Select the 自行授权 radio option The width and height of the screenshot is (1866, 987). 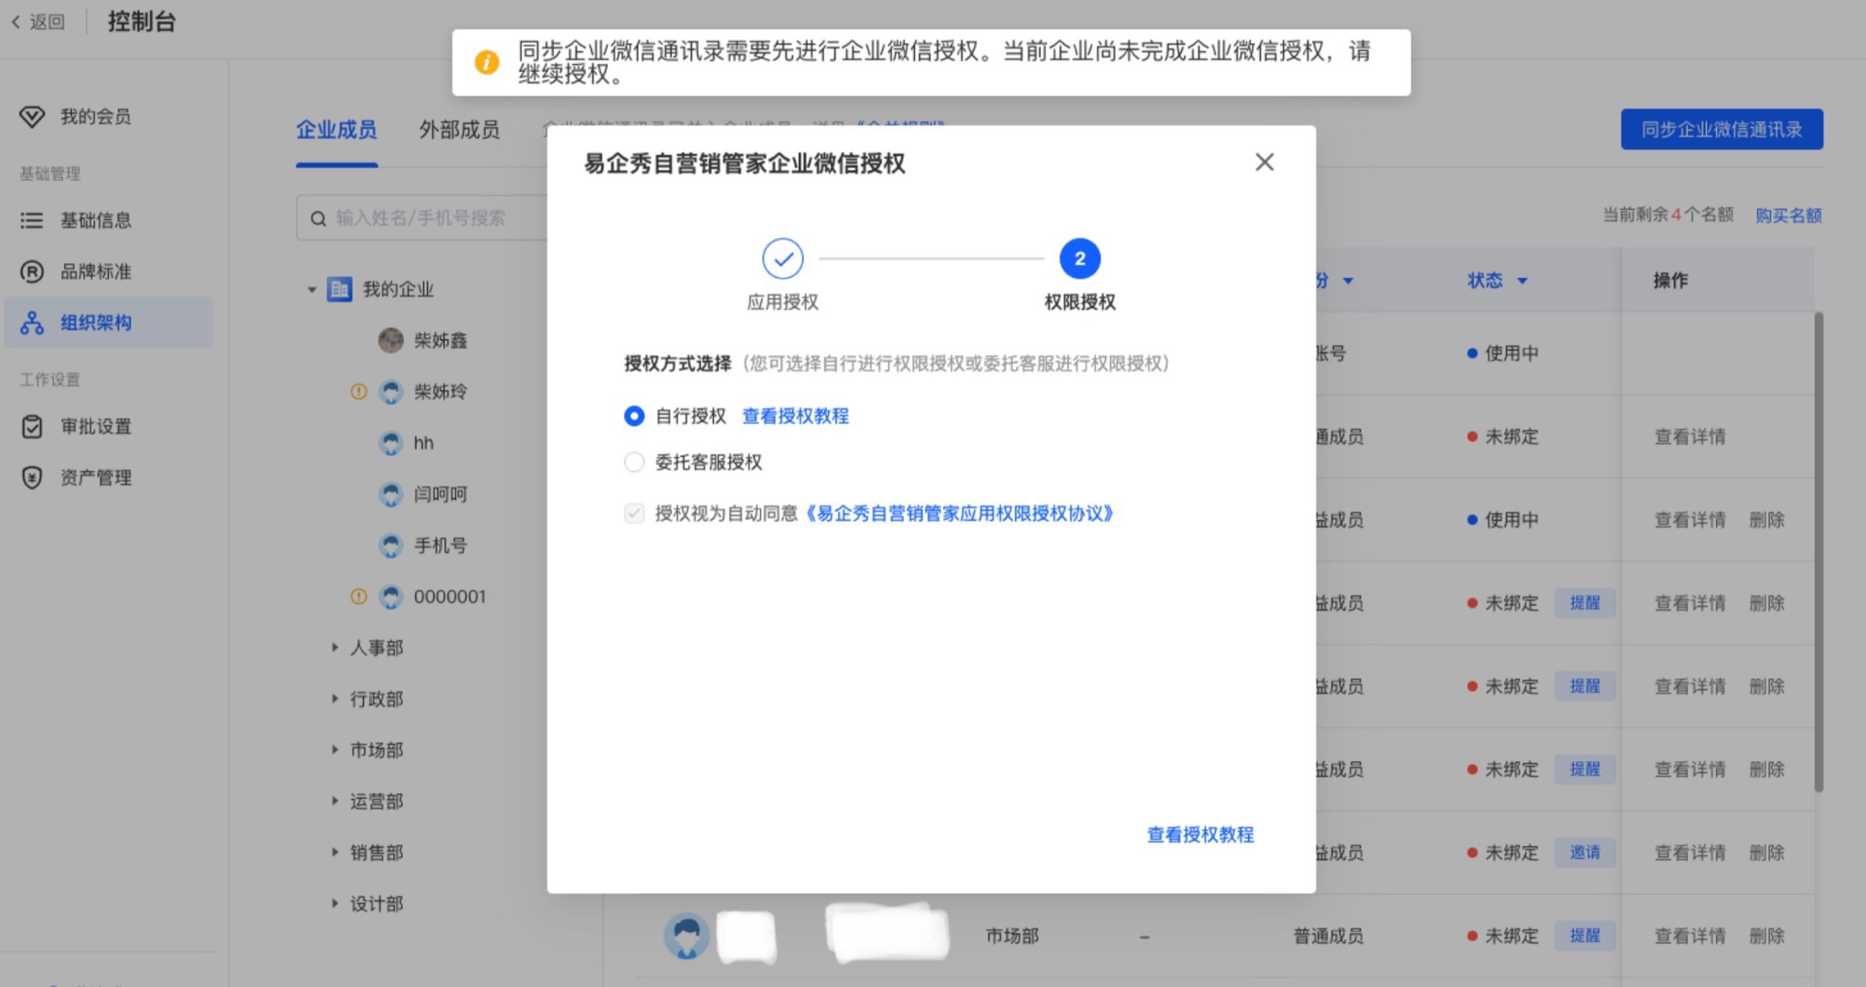click(634, 416)
